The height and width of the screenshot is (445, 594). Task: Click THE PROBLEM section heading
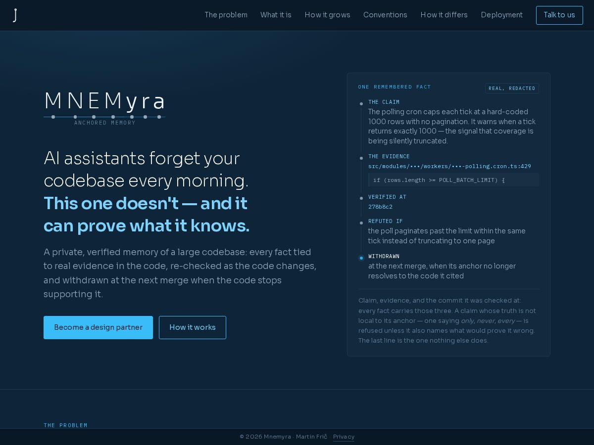[65, 425]
